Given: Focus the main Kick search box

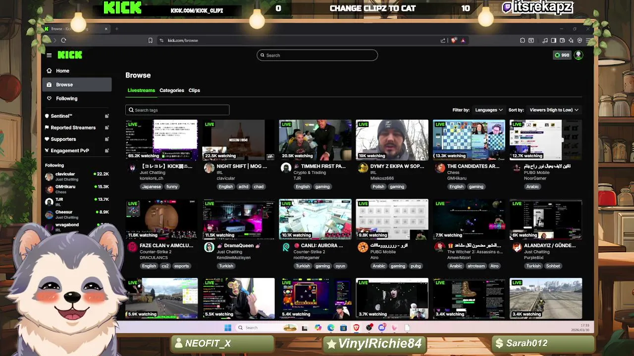Looking at the screenshot, I should point(317,55).
